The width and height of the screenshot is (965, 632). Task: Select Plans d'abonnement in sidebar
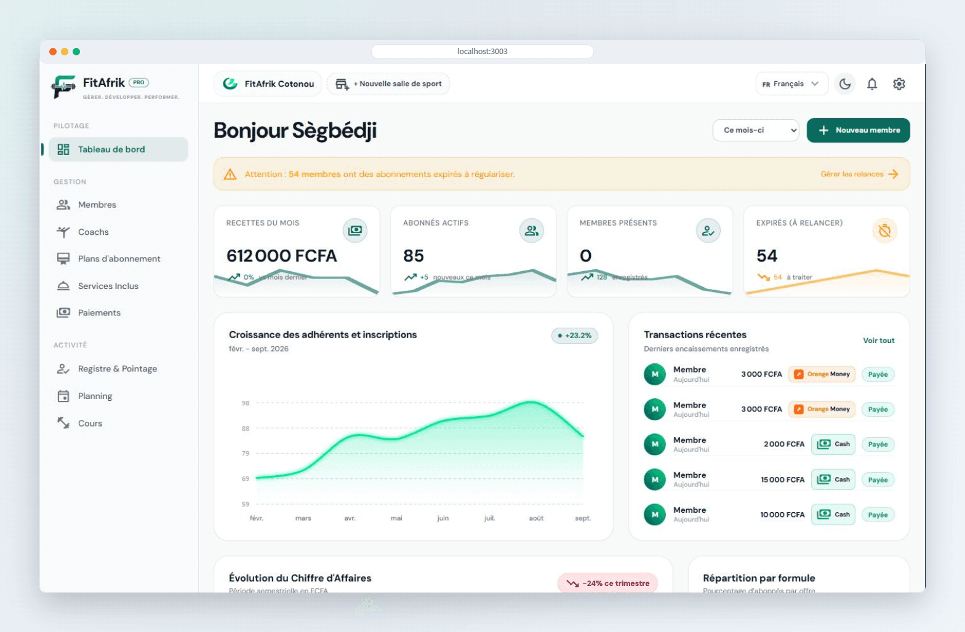click(x=118, y=259)
